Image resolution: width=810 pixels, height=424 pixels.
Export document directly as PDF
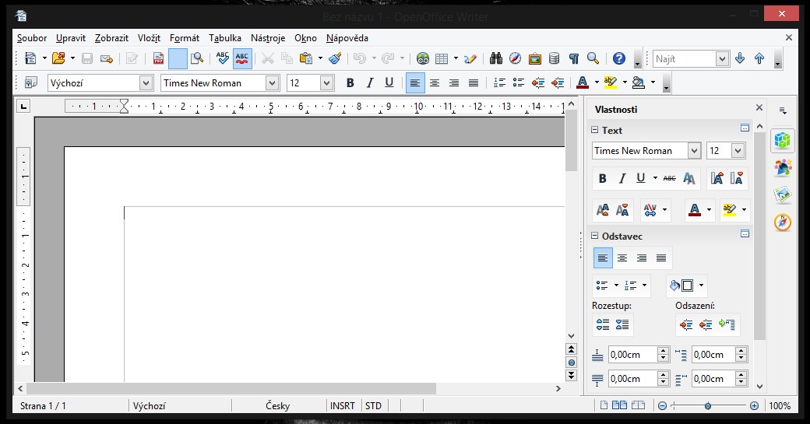[158, 59]
